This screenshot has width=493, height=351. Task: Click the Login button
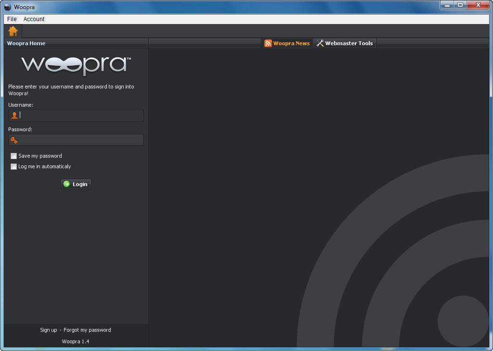[76, 184]
